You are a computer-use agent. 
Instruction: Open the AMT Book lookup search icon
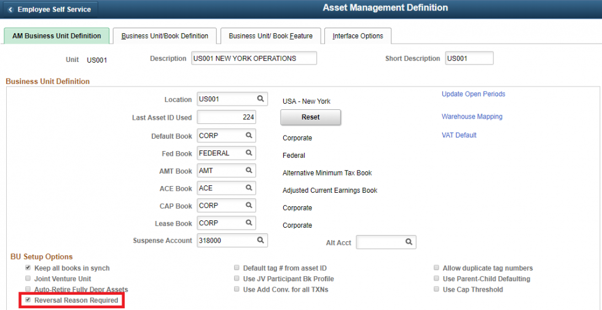tap(249, 171)
